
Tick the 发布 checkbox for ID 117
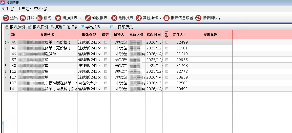167,77
